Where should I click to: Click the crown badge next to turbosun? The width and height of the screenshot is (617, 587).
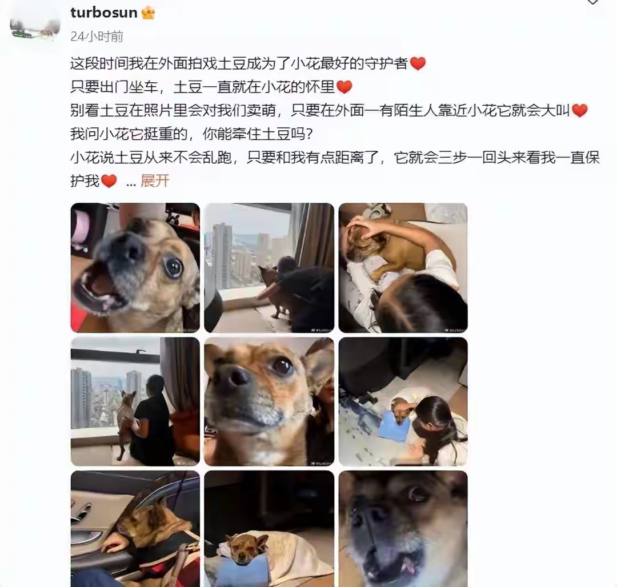(x=148, y=13)
